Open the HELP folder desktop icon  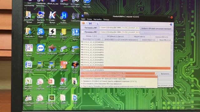click(x=75, y=83)
